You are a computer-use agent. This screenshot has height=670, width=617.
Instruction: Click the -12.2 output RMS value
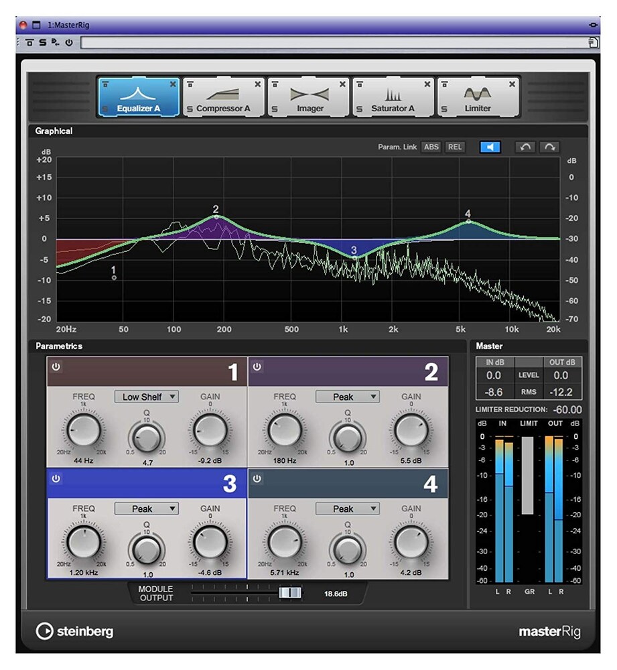click(561, 392)
